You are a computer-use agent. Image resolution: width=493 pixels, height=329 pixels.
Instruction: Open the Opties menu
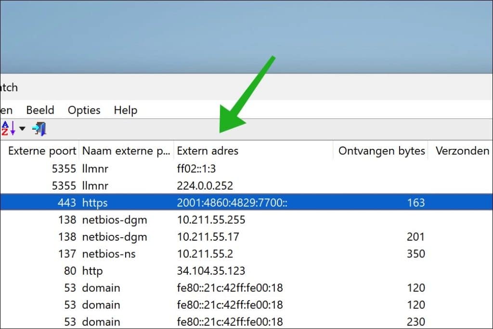84,110
